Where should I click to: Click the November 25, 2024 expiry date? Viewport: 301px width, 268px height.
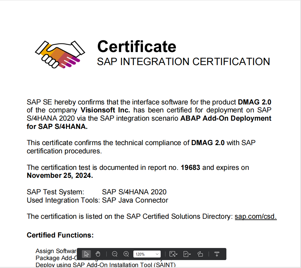60,176
